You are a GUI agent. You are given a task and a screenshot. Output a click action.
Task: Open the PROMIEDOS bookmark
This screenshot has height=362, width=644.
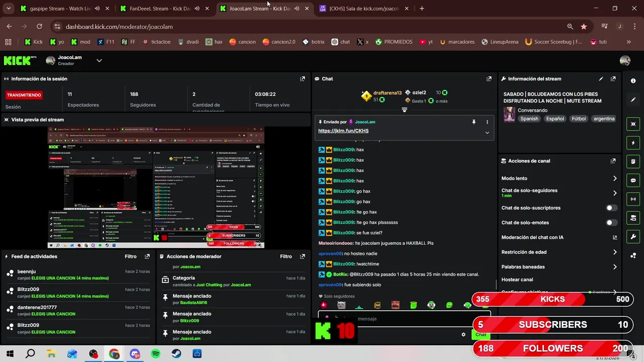(393, 42)
